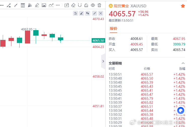187x127 pixels.
Task: Insert image with the picture tool
Action: [44, 5]
